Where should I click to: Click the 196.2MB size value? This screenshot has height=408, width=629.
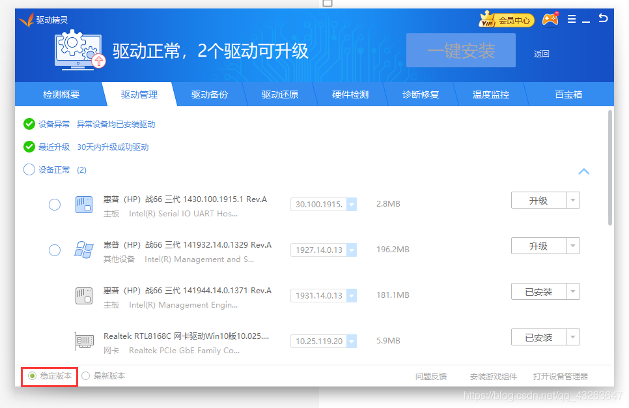(x=393, y=250)
